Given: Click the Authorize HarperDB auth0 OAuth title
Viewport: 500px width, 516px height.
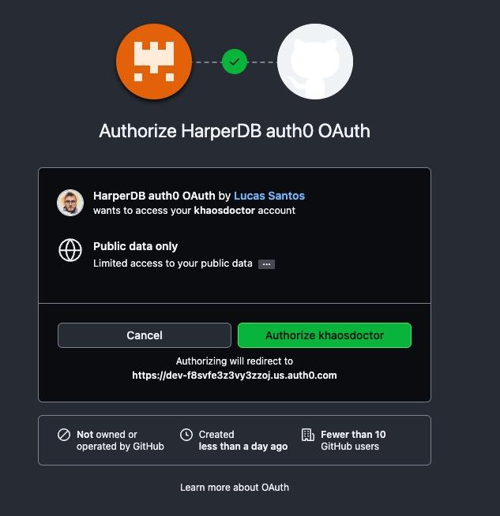Looking at the screenshot, I should click(x=234, y=131).
